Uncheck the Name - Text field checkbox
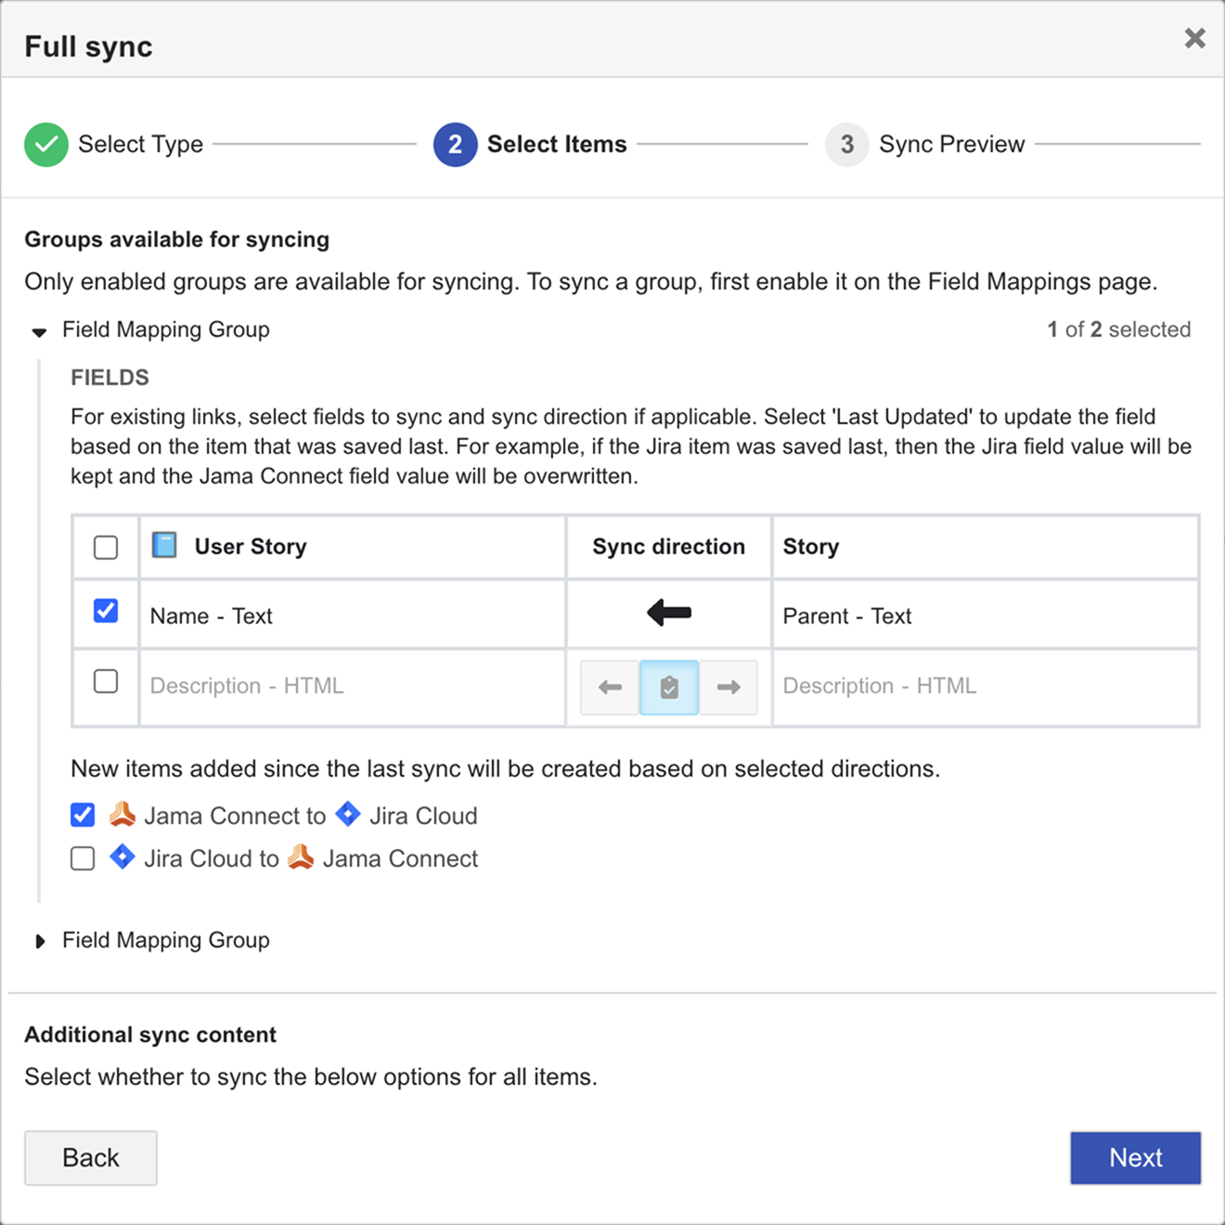Viewport: 1225px width, 1225px height. [105, 610]
